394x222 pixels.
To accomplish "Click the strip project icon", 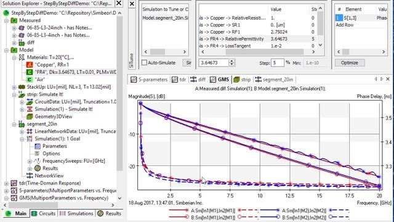I will [x=22, y=94].
